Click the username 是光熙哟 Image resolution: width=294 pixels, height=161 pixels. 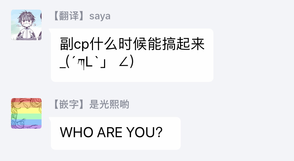[x=109, y=104]
